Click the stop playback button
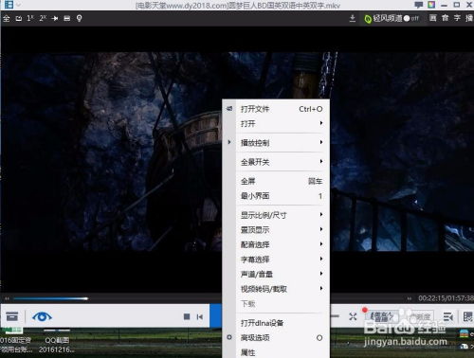Viewport: 474px width, 358px height. click(187, 316)
